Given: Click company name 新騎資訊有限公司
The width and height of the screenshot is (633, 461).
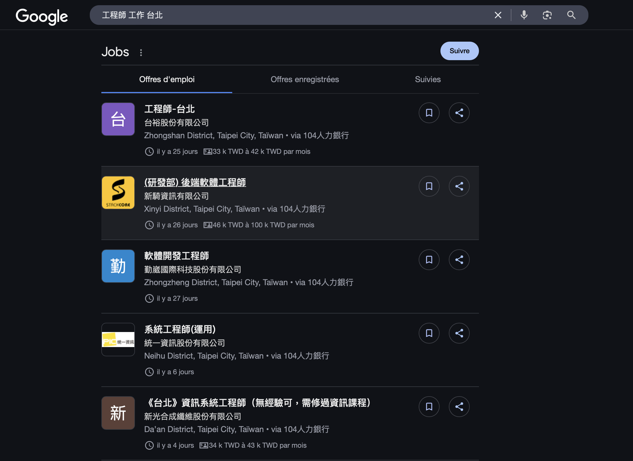Looking at the screenshot, I should (x=176, y=196).
